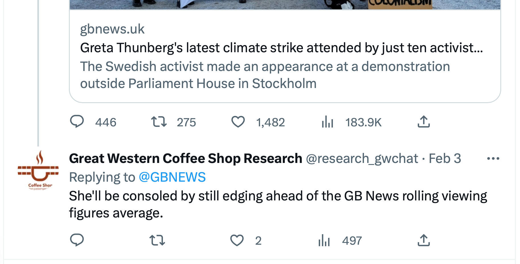
Task: Open Great Western Coffee Shop Research profile name
Action: (185, 158)
